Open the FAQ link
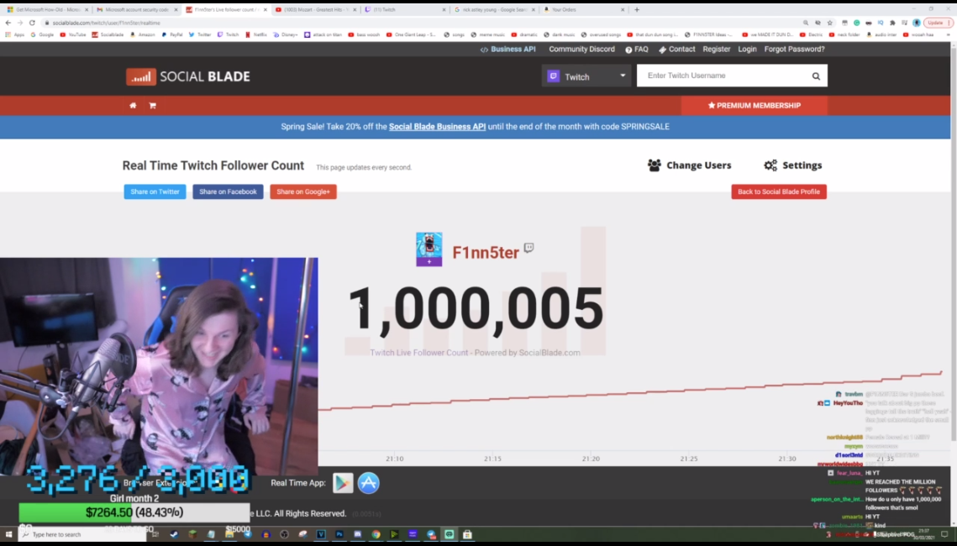The image size is (957, 546). click(x=637, y=50)
